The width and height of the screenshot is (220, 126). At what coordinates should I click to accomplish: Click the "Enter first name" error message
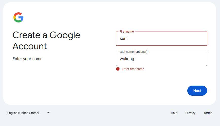133,69
